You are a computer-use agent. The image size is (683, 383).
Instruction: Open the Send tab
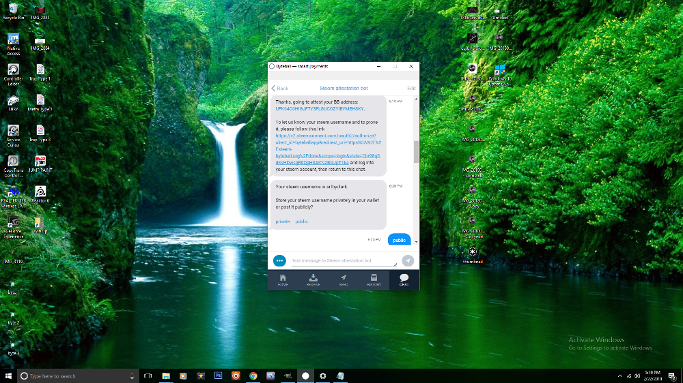[344, 280]
